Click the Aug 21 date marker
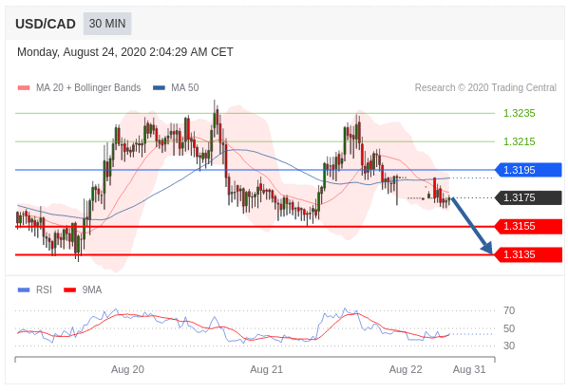The image size is (568, 392). click(266, 369)
